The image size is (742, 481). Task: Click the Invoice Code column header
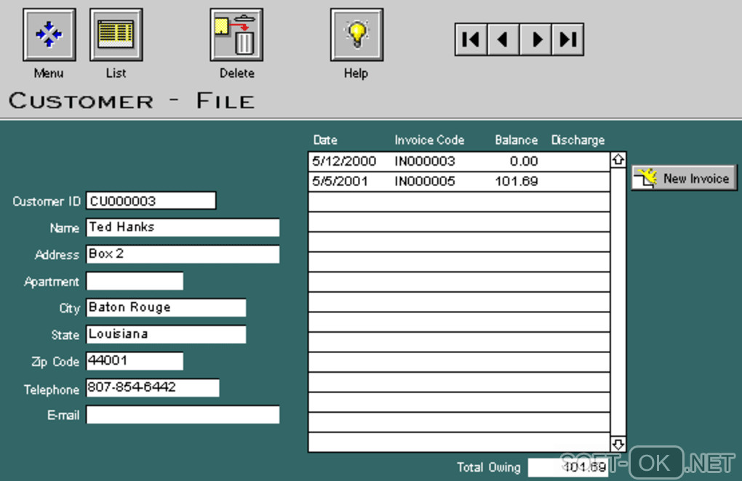[429, 140]
